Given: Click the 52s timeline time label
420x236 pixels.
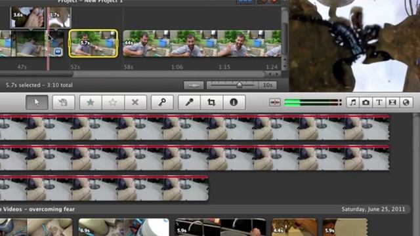Looking at the screenshot, I should pos(75,67).
